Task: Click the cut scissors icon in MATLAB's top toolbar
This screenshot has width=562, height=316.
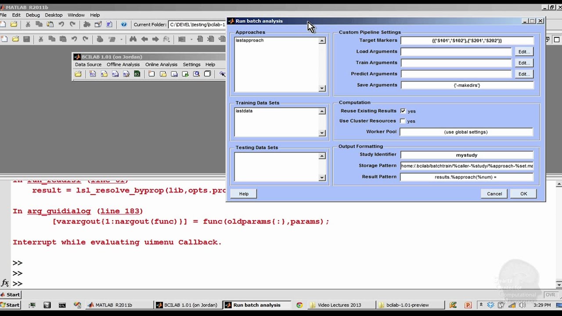Action: tap(28, 25)
